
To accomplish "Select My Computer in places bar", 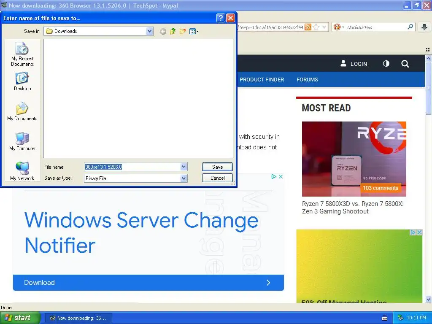I will [22, 142].
